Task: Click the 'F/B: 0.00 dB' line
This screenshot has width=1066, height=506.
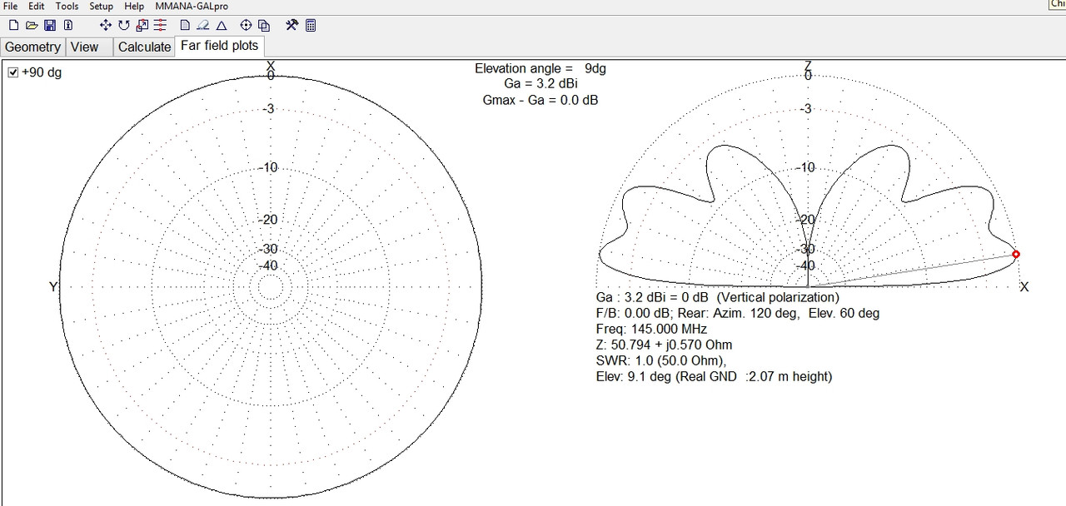Action: (x=737, y=313)
